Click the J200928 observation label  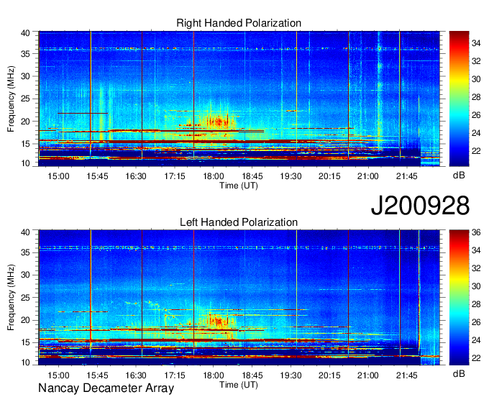[420, 206]
